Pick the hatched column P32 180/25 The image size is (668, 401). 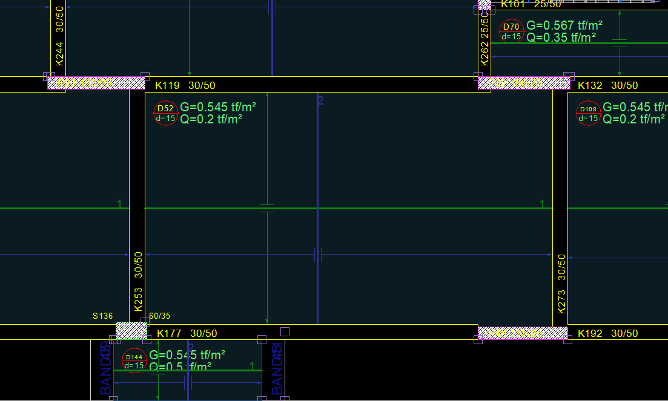coord(524,83)
